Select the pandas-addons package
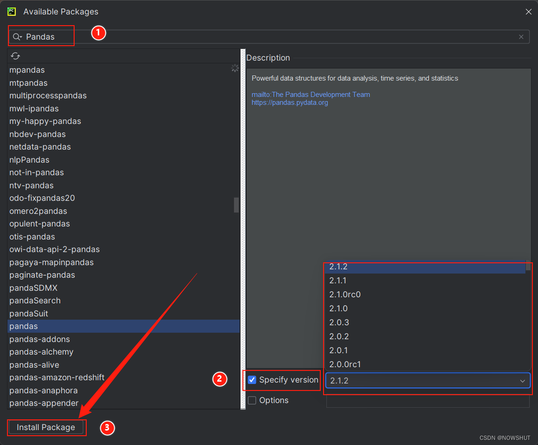 pos(124,339)
